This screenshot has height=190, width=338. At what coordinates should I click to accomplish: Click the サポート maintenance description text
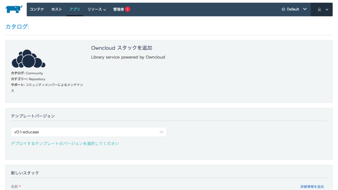pyautogui.click(x=47, y=88)
